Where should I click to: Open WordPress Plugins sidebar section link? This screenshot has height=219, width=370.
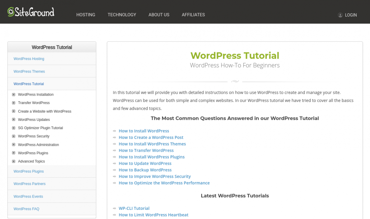pyautogui.click(x=28, y=171)
